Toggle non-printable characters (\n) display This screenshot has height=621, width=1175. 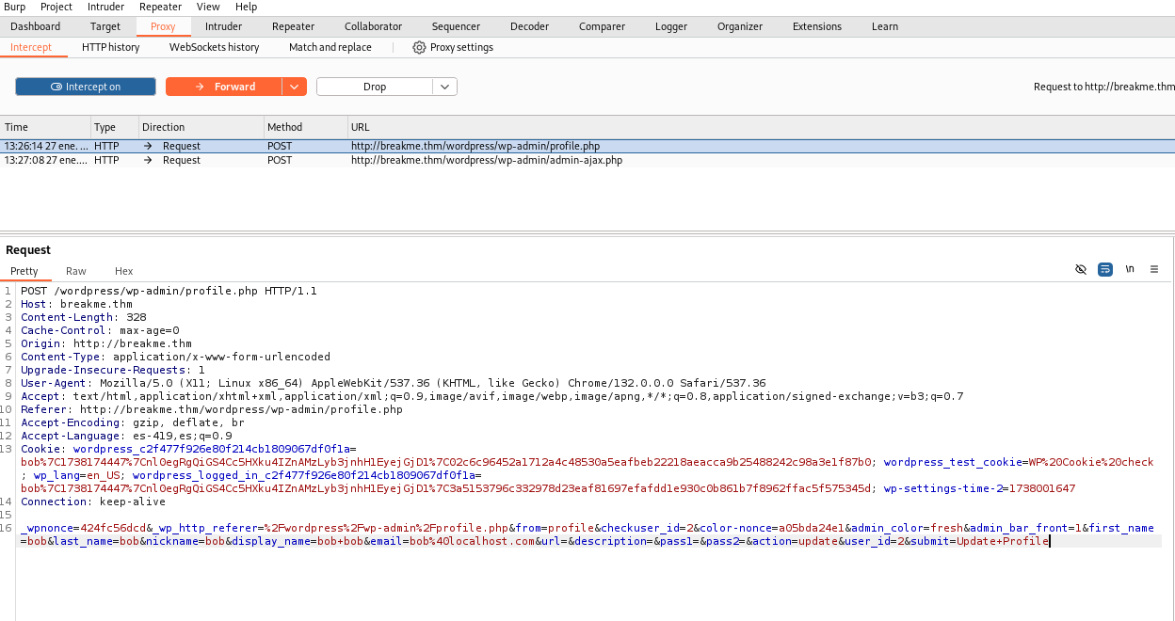(x=1130, y=270)
